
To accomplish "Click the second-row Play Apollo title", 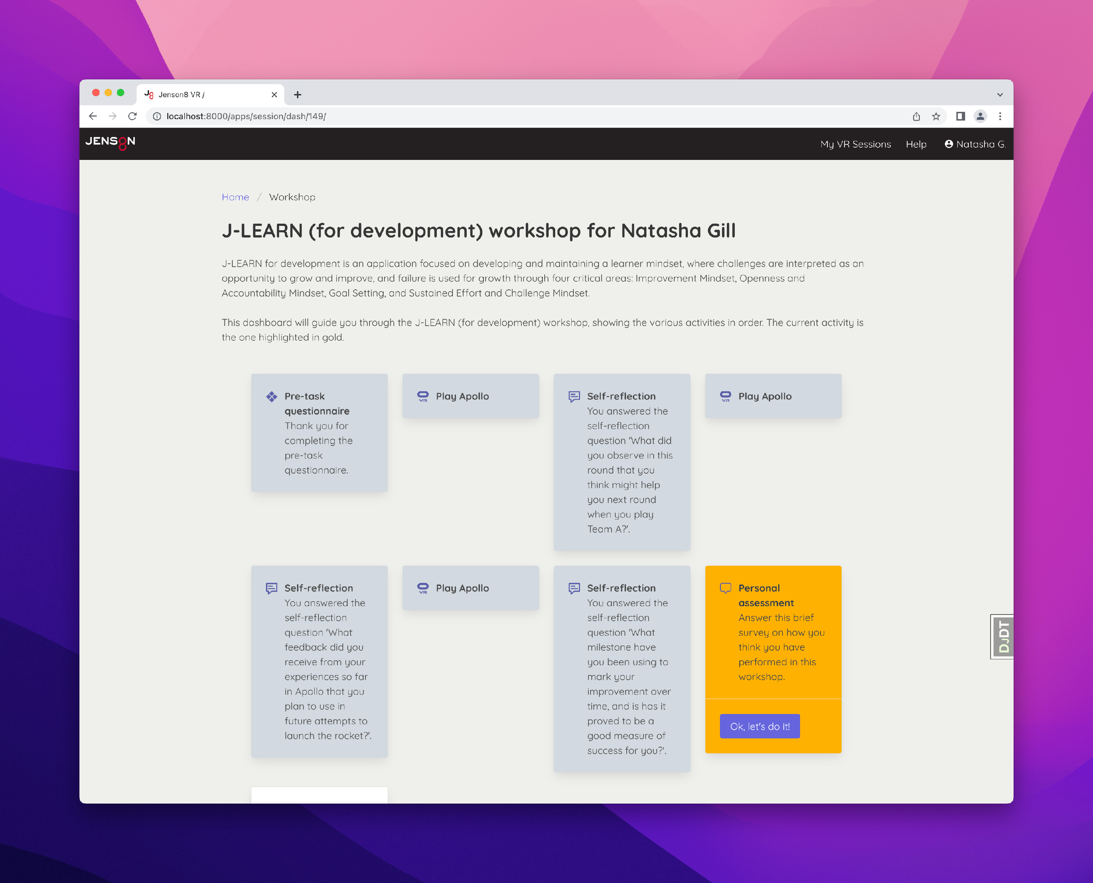I will coord(462,589).
